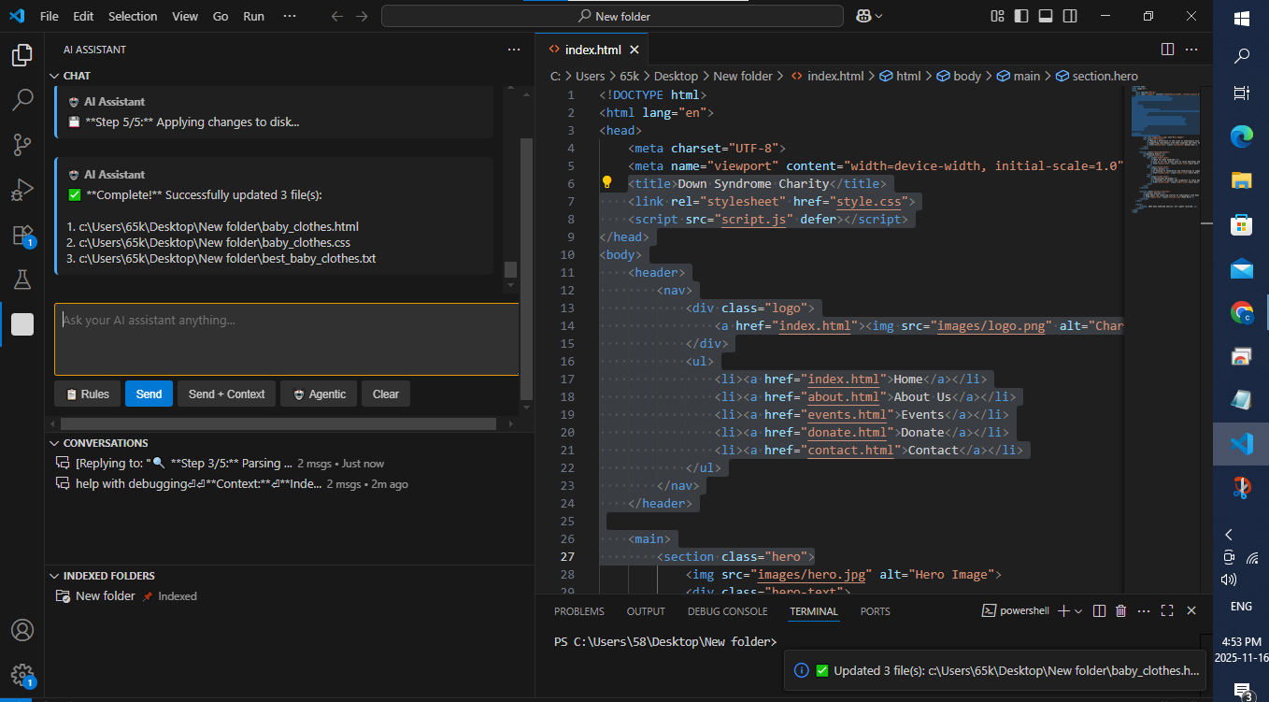Collapse the CONVERSATIONS section

tap(53, 442)
